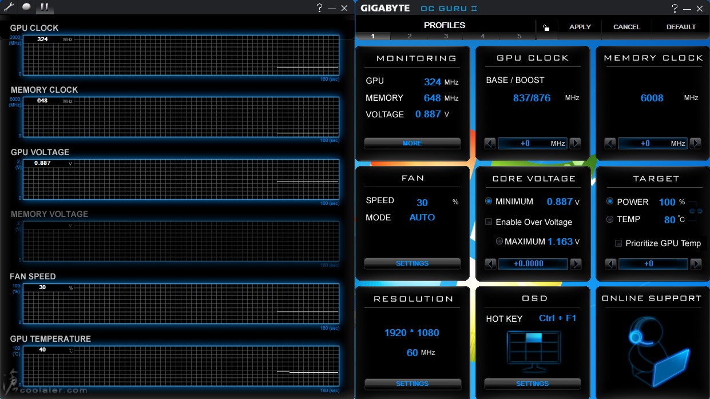Select the OSD position monitor grid icon
The width and height of the screenshot is (710, 399).
[x=533, y=351]
